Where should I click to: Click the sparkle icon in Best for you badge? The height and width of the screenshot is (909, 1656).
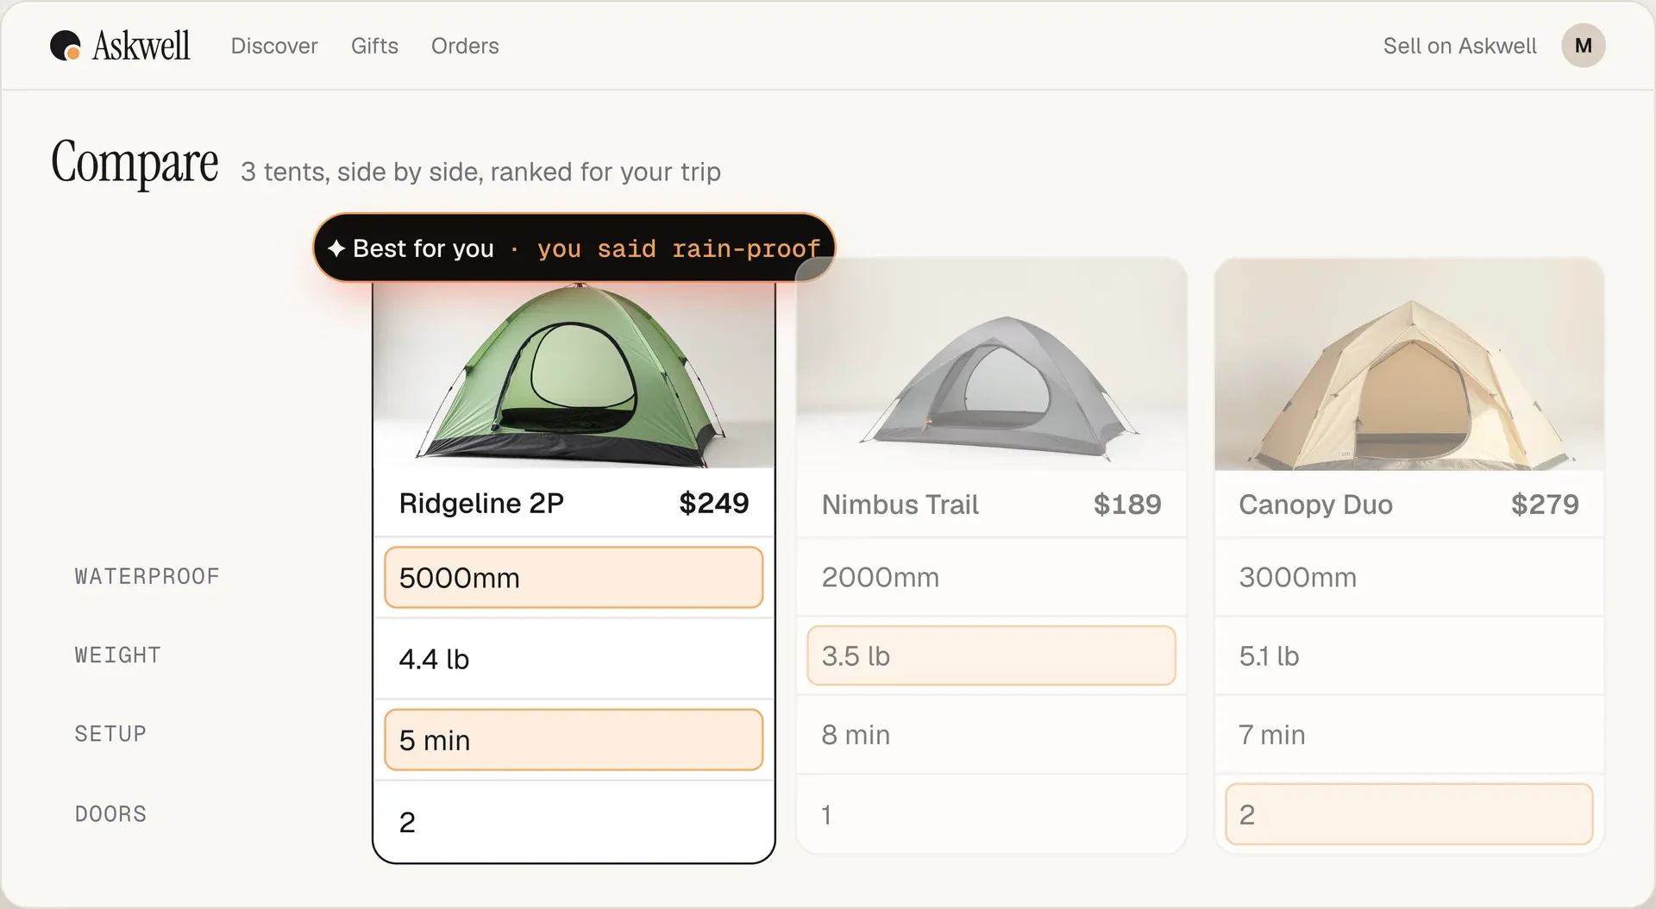coord(336,248)
